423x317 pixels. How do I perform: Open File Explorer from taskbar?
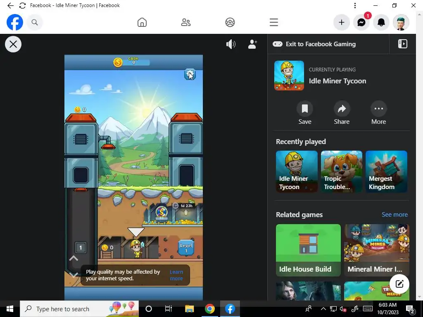[189, 309]
